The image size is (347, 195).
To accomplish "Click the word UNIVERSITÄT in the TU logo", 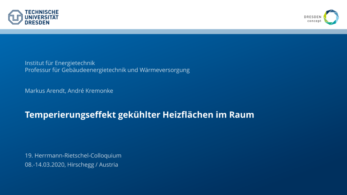I will (42, 17).
